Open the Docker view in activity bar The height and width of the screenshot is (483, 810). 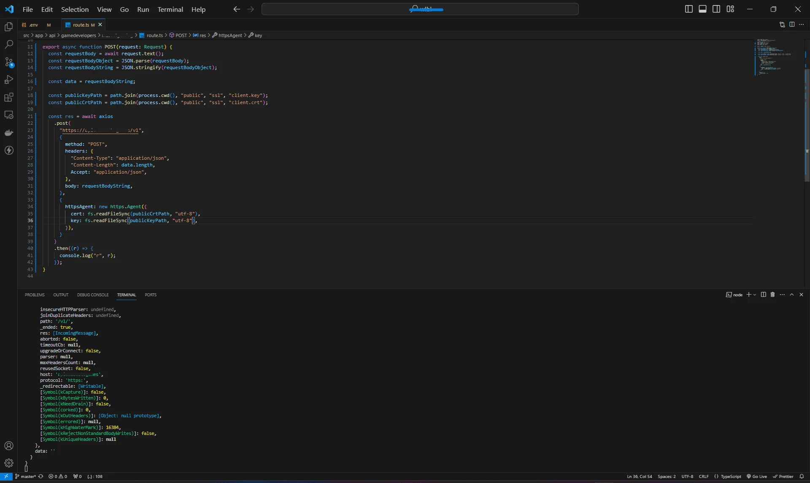[9, 133]
